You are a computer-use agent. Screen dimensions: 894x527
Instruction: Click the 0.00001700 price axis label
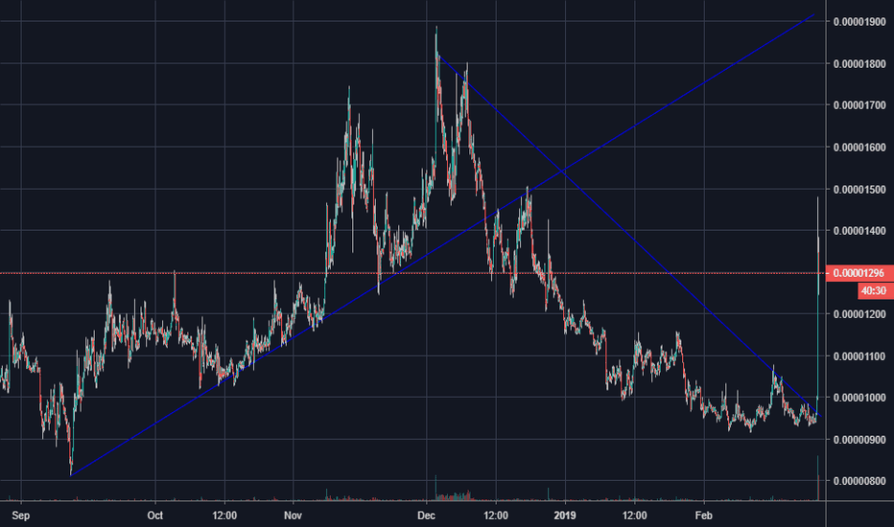pyautogui.click(x=859, y=105)
